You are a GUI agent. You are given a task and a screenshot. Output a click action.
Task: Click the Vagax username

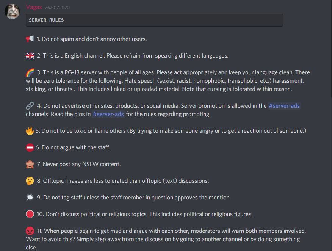click(34, 8)
